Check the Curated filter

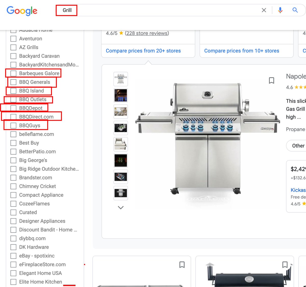point(14,212)
